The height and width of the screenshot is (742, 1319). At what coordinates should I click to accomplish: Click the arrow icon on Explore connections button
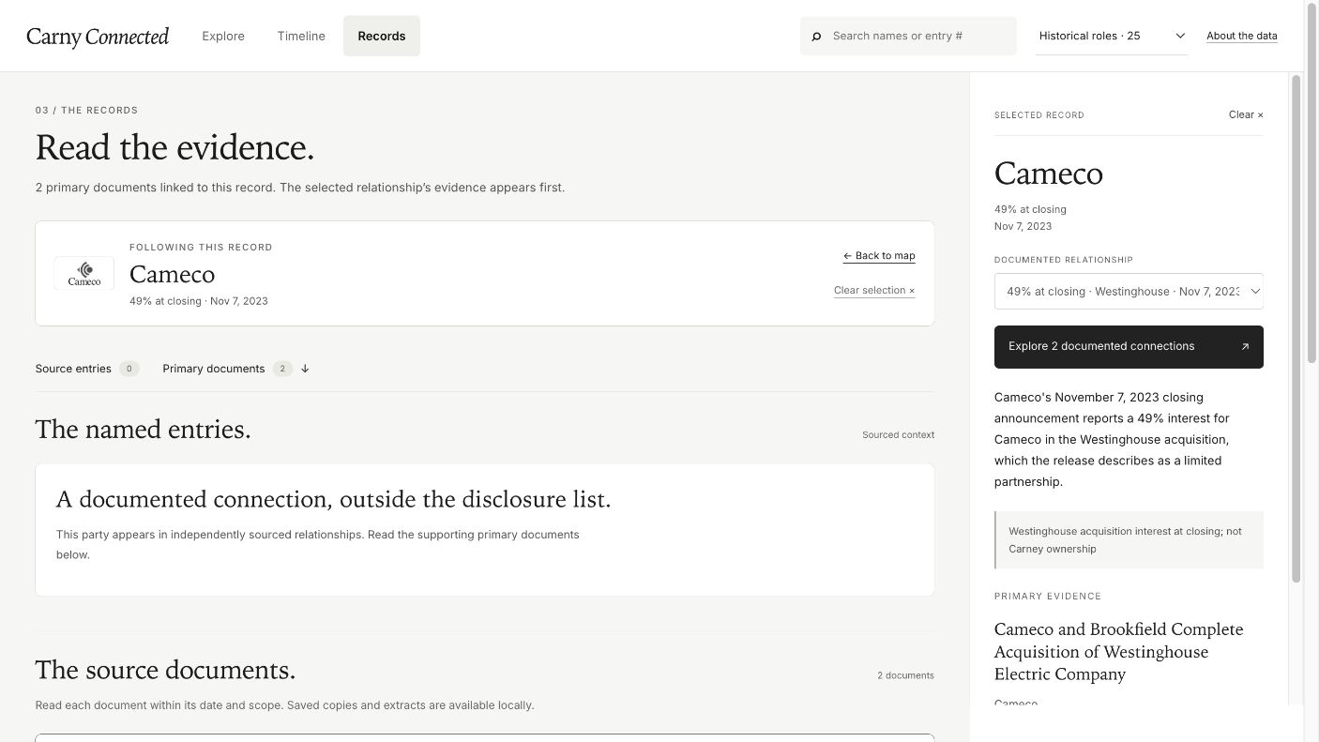coord(1245,346)
